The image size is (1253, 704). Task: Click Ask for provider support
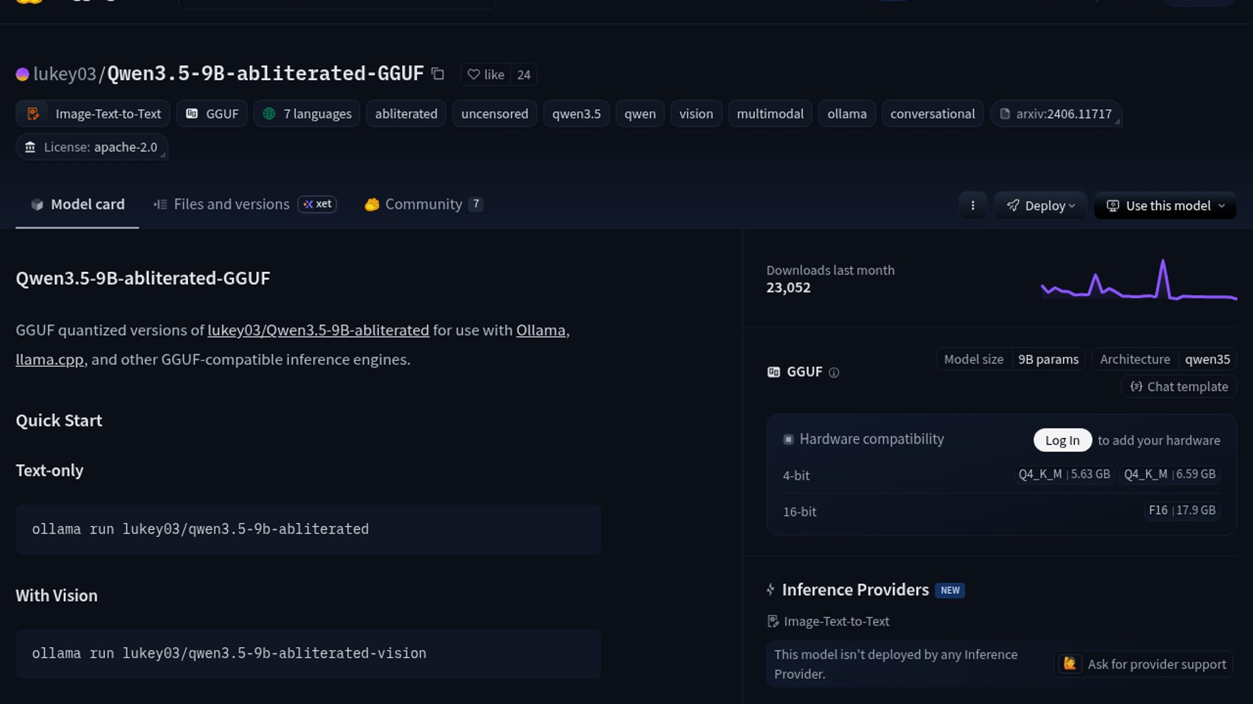point(1143,664)
